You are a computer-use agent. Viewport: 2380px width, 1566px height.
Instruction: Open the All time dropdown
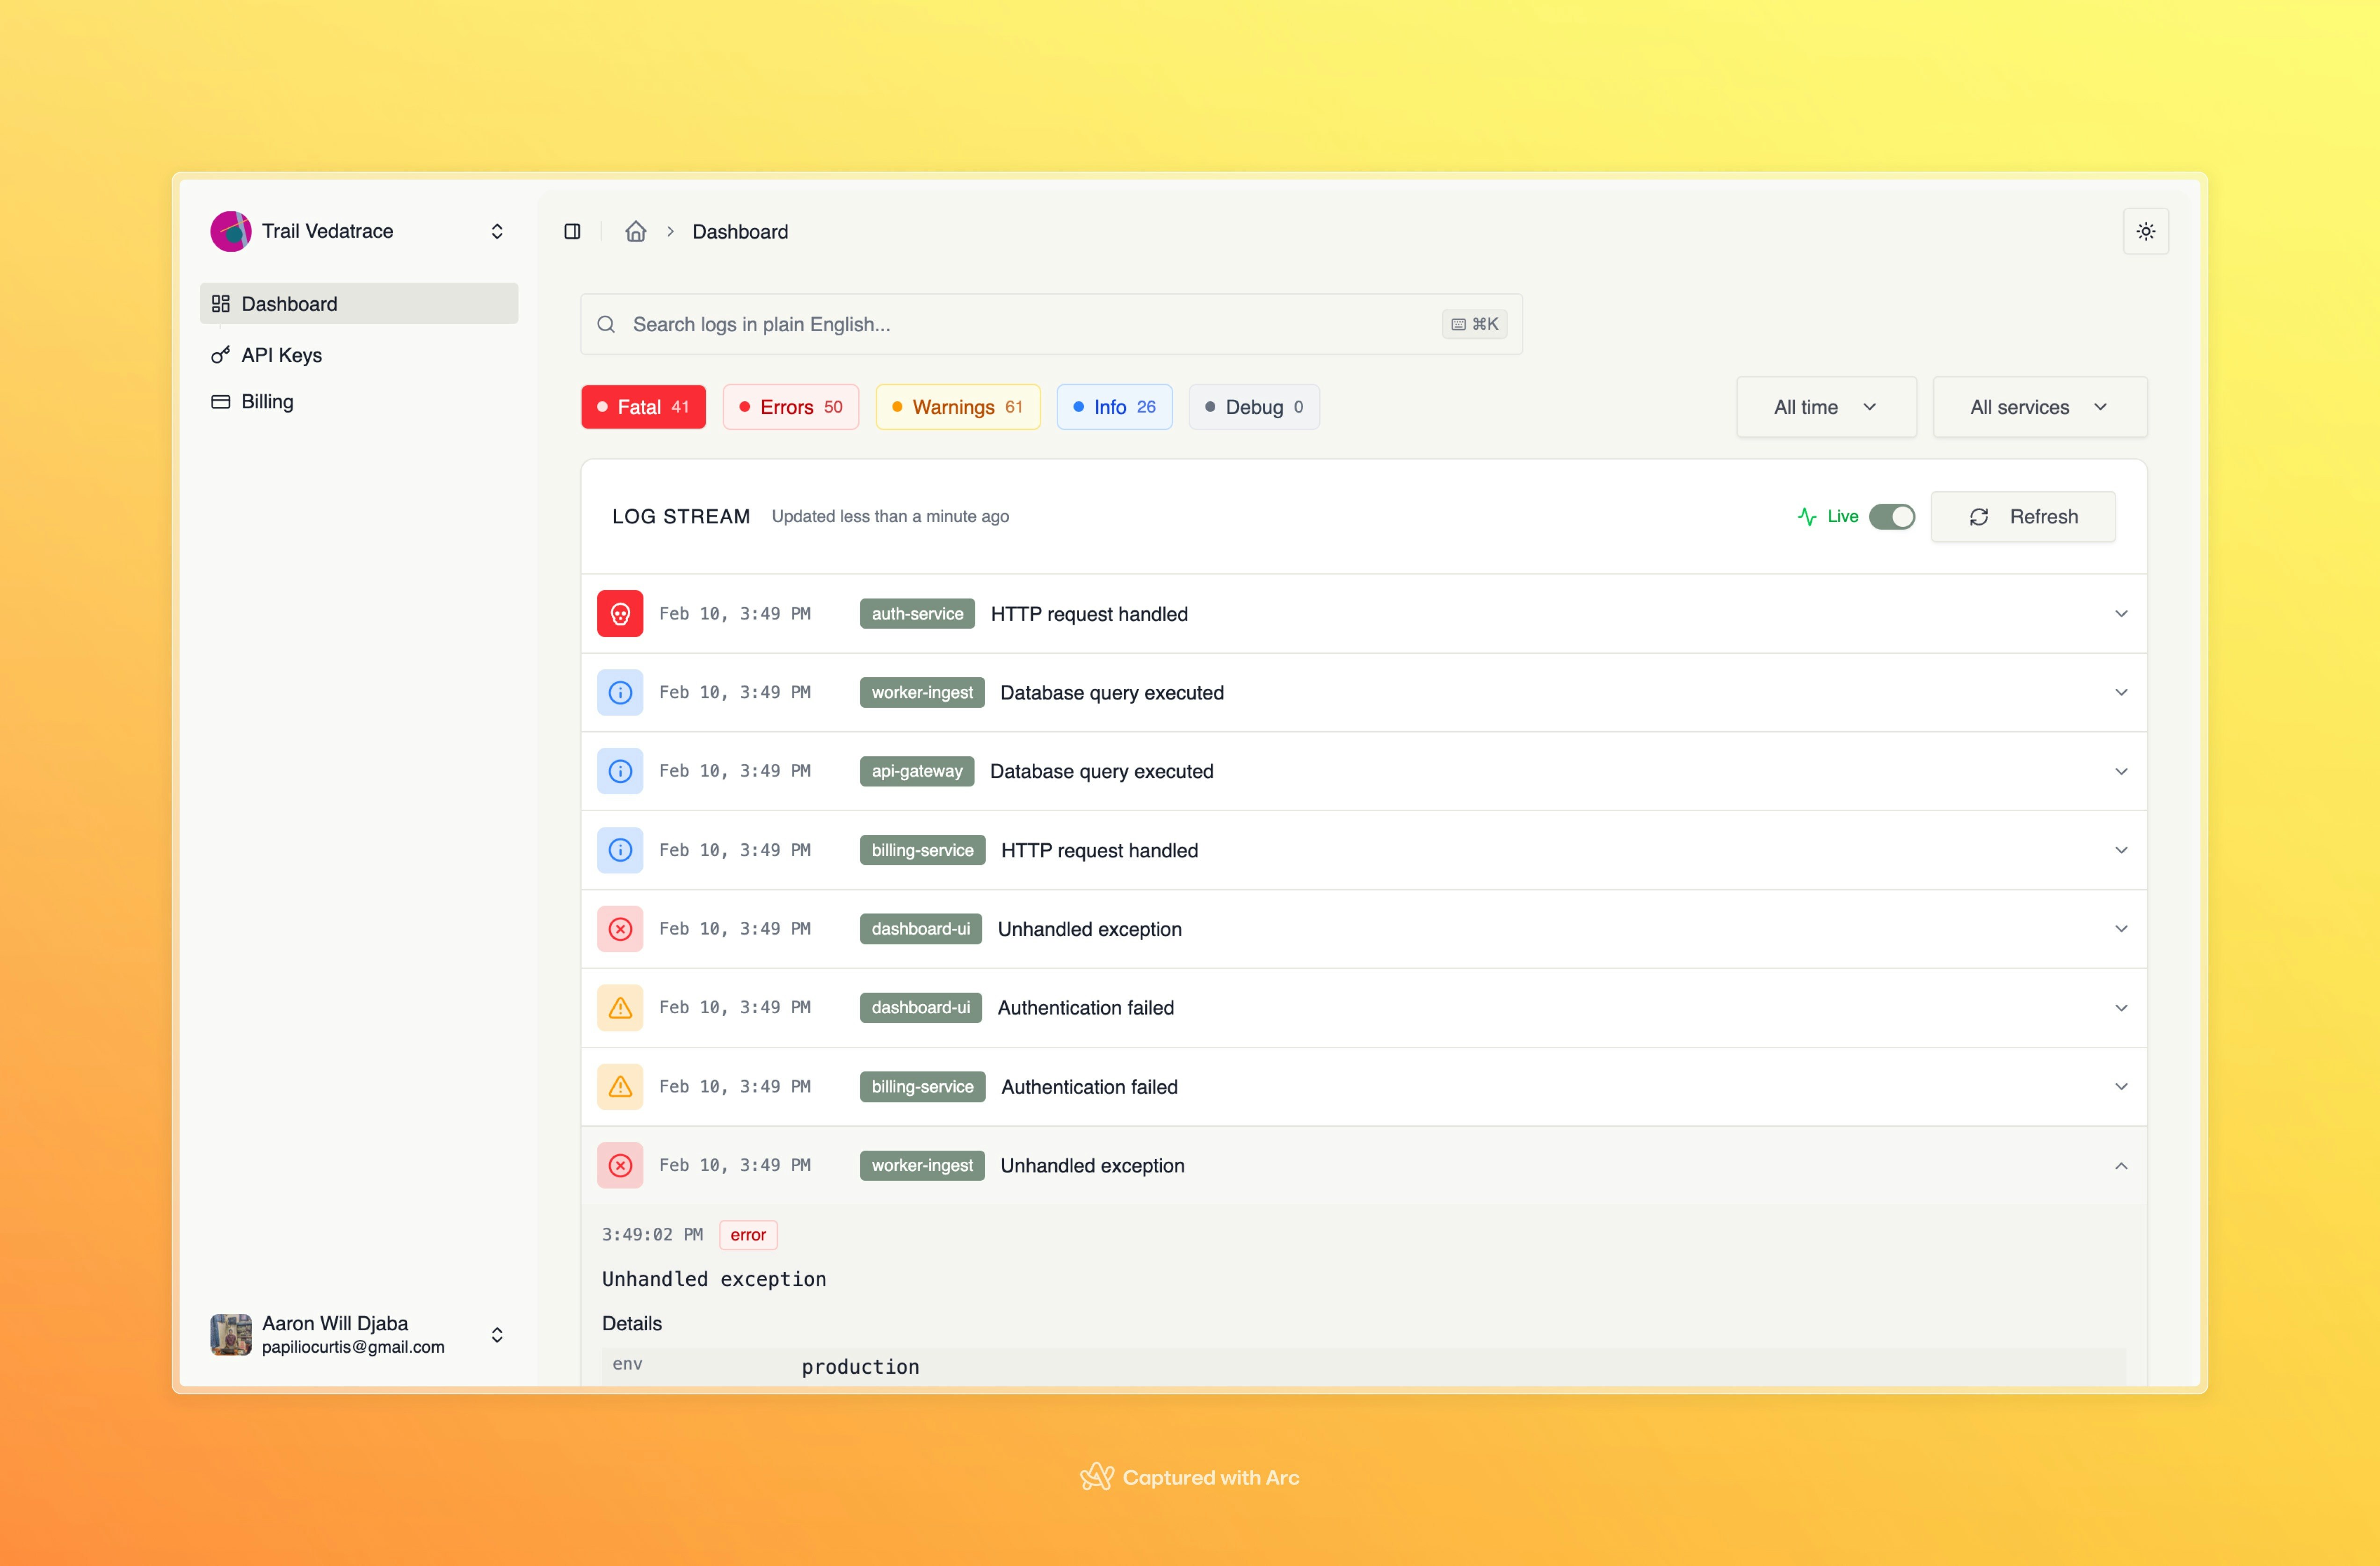click(1826, 406)
